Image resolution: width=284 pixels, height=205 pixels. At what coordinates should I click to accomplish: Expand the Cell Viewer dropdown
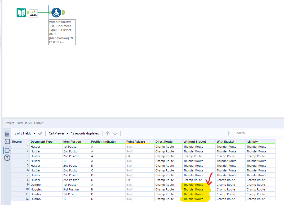[x=58, y=133]
